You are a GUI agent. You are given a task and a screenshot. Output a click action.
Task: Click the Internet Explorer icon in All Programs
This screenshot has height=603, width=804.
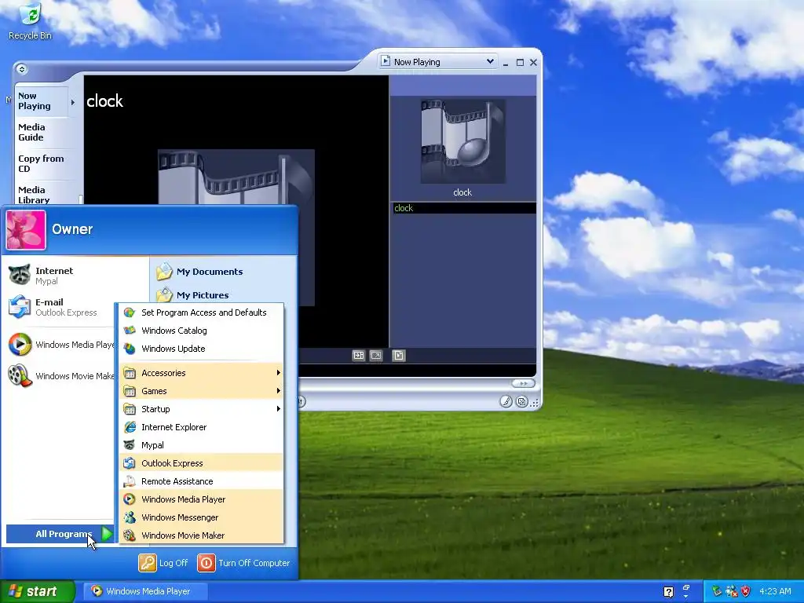(x=130, y=427)
